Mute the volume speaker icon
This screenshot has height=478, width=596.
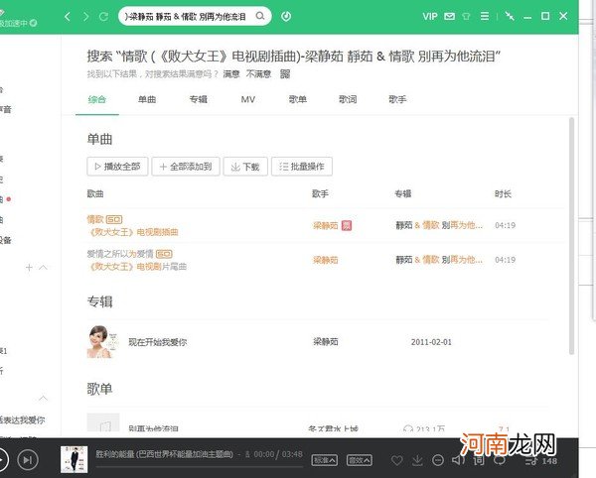(458, 460)
